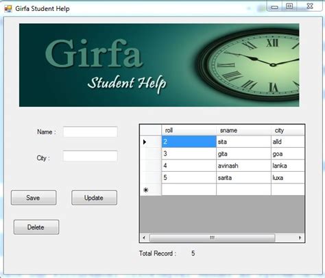
Task: Select the sname cell 'sita'
Action: coord(243,142)
